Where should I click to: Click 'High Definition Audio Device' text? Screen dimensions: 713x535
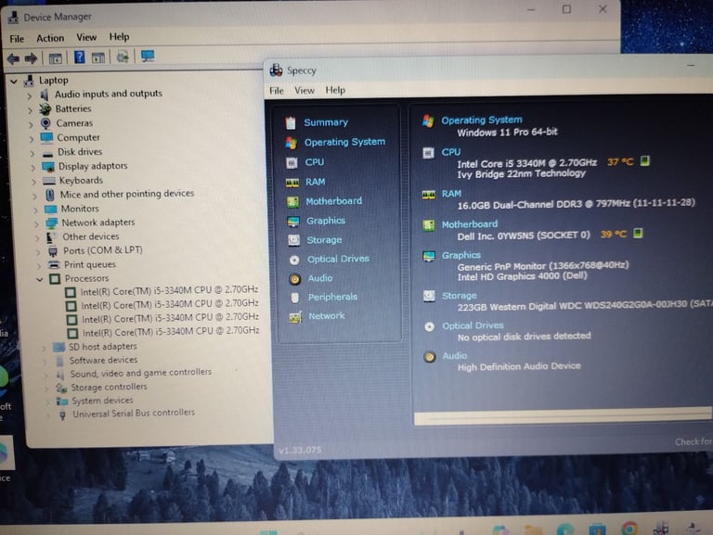pyautogui.click(x=519, y=366)
